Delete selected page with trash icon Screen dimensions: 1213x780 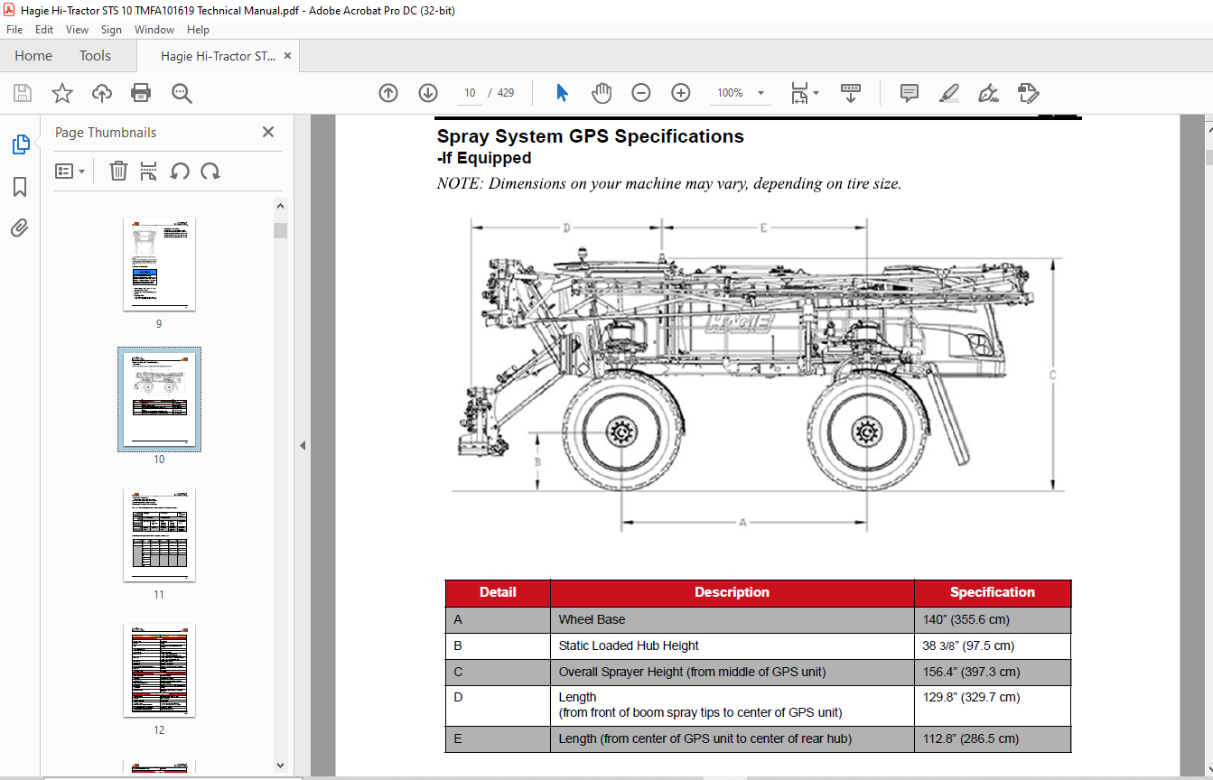click(118, 171)
